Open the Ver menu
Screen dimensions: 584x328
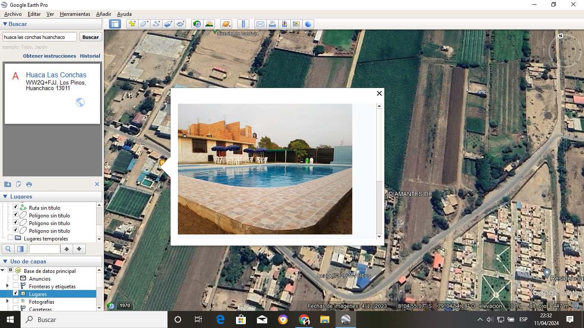pos(50,14)
